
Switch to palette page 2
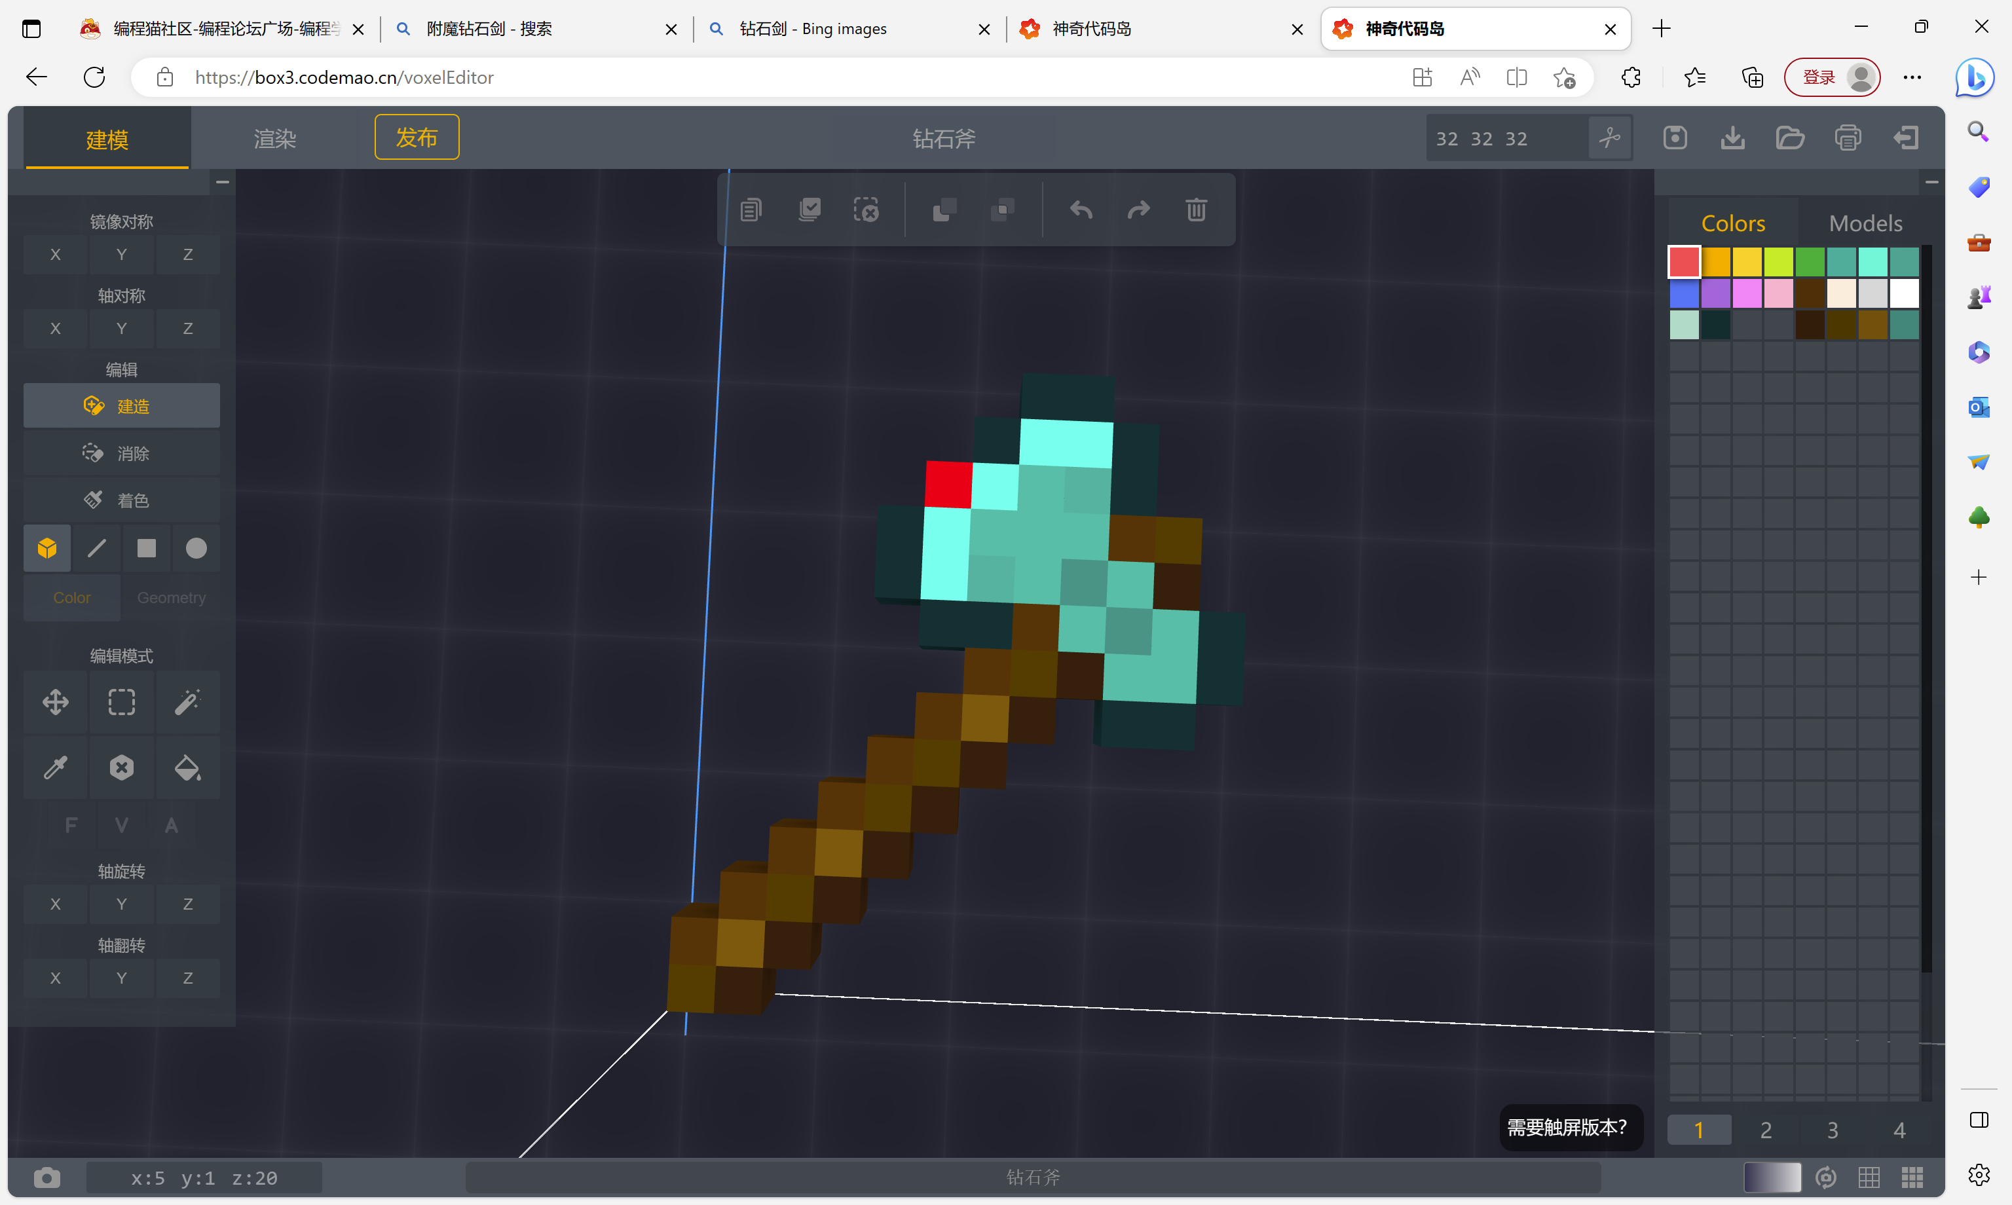tap(1766, 1130)
